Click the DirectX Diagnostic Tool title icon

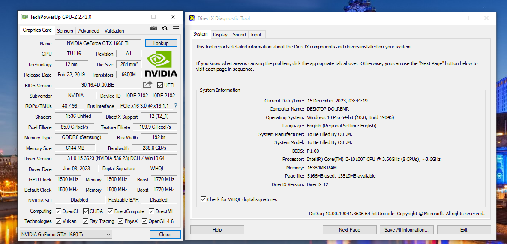[x=192, y=18]
